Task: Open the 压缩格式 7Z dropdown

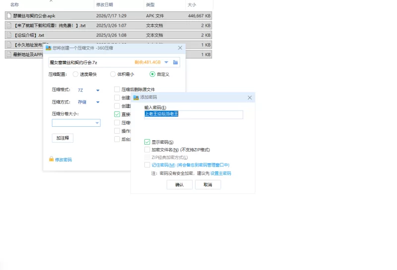Action: point(98,90)
